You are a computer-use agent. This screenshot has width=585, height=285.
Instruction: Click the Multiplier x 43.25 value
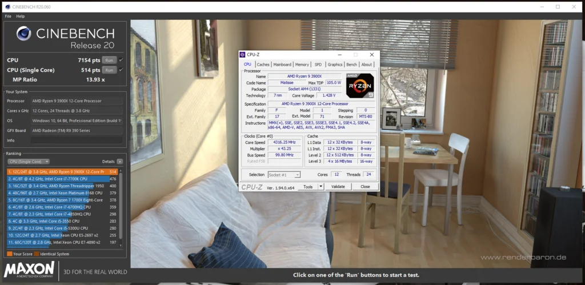[285, 149]
